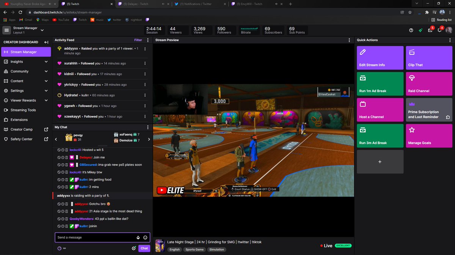Expand the Settings sidebar section

click(x=46, y=91)
